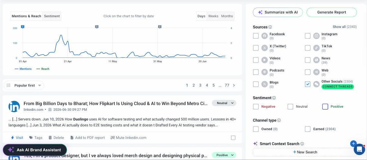Open the Neutral sentiment dropdown on mention
This screenshot has height=160, width=367.
[224, 103]
